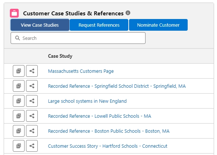Share the Massachusetts Customers Page case study
217x155 pixels.
[x=32, y=71]
